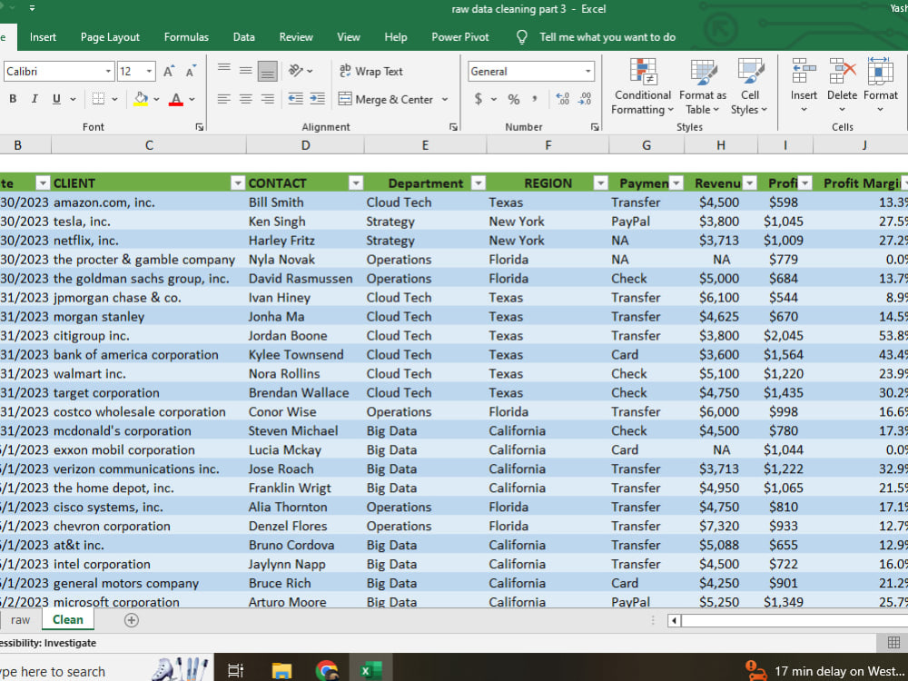
Task: Open the Power Pivot tab
Action: pyautogui.click(x=459, y=37)
